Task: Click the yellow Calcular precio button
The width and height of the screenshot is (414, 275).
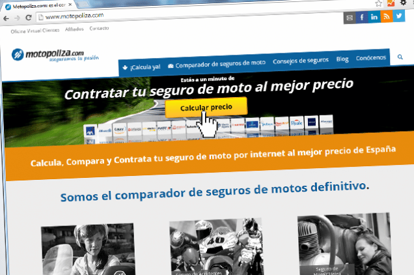Action: [x=206, y=107]
